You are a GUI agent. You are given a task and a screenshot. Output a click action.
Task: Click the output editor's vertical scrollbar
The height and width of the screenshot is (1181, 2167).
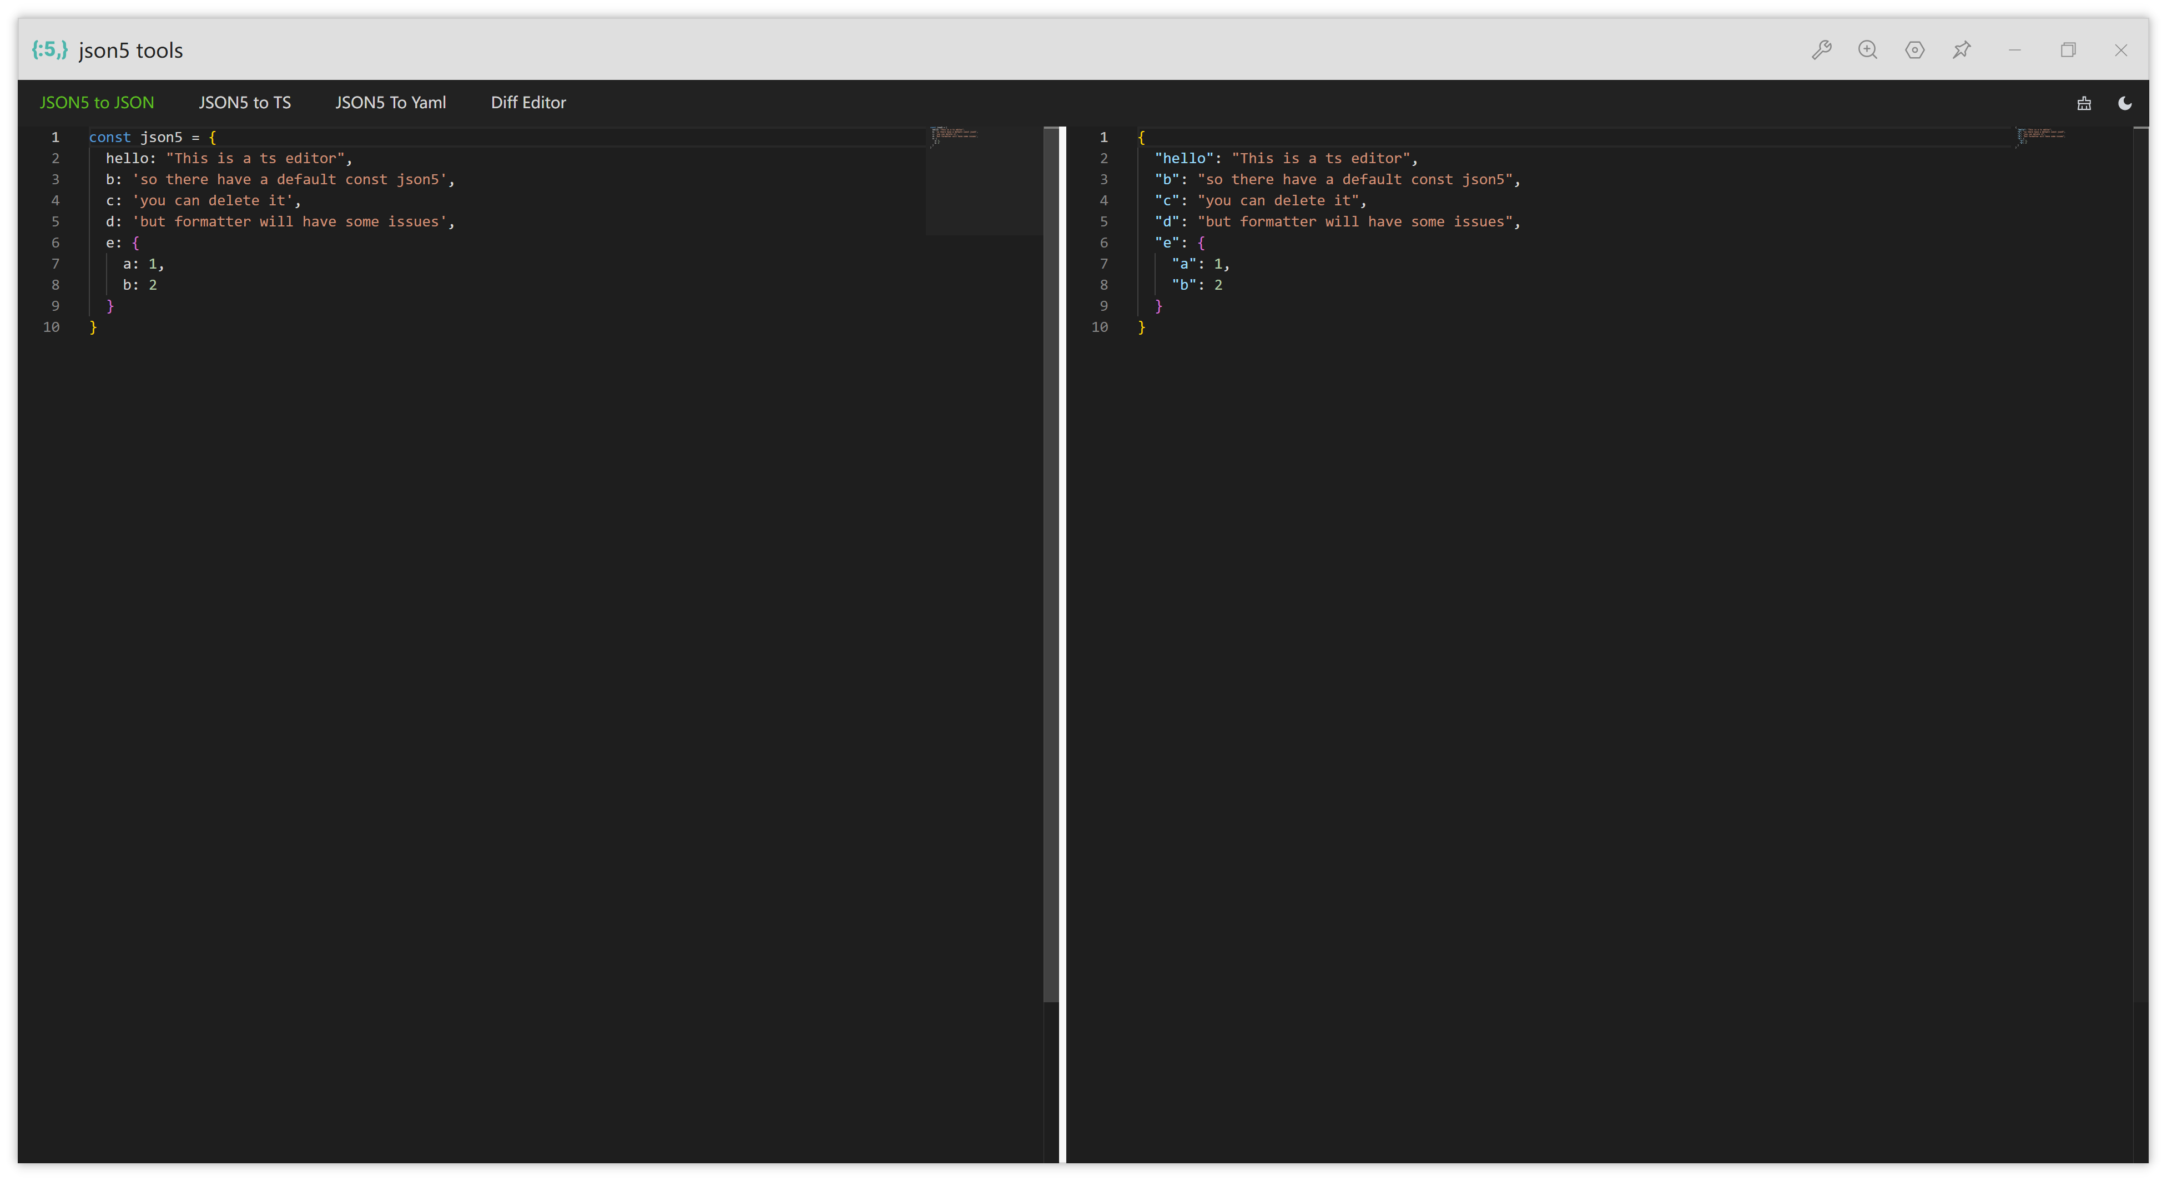coord(2141,563)
